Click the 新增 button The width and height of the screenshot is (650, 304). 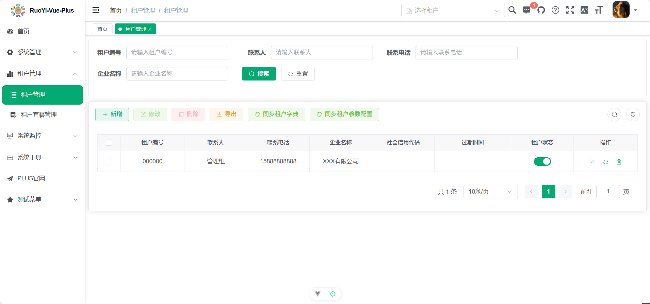(112, 114)
